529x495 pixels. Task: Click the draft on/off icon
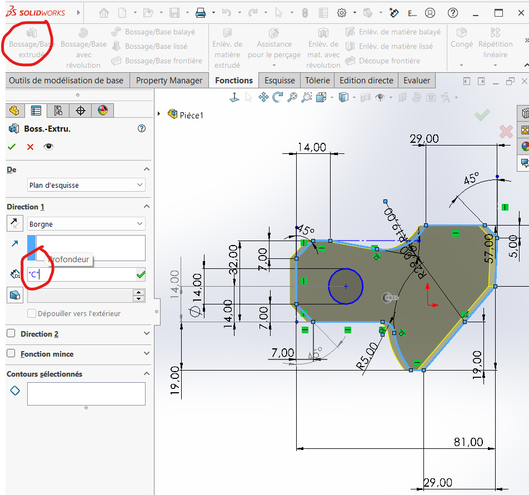click(x=15, y=296)
